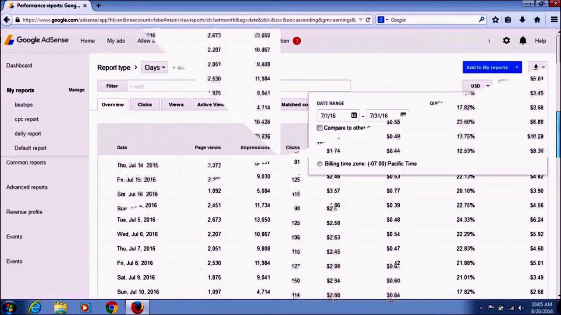Tick the Compare to other dates checkbox
The image size is (561, 315).
point(320,128)
